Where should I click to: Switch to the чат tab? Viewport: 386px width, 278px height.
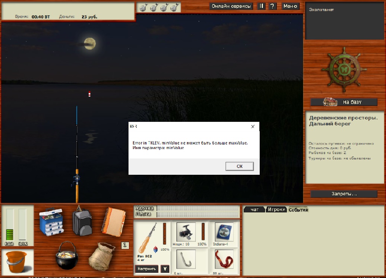(254, 209)
